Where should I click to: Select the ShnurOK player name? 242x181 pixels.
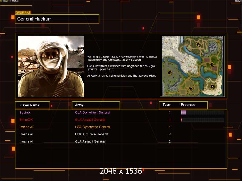point(26,119)
